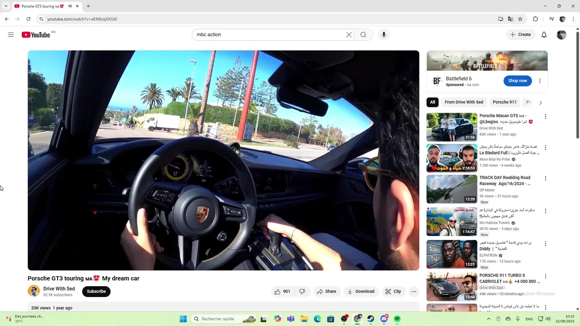Click Shop now on Battlefield ad
Screen dimensions: 580x326
[x=517, y=81]
